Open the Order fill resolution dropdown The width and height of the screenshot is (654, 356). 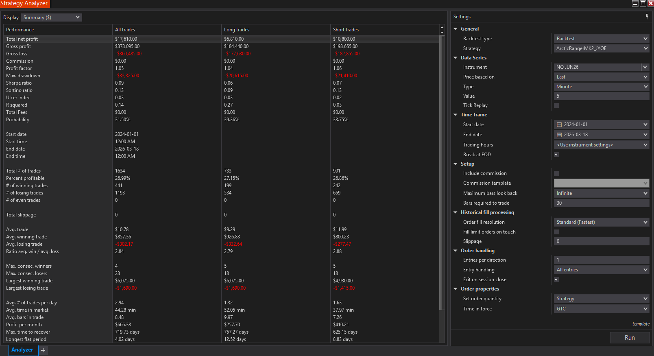pos(601,222)
